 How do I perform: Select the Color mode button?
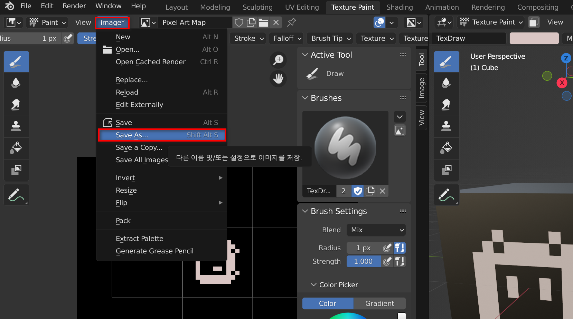tap(328, 303)
